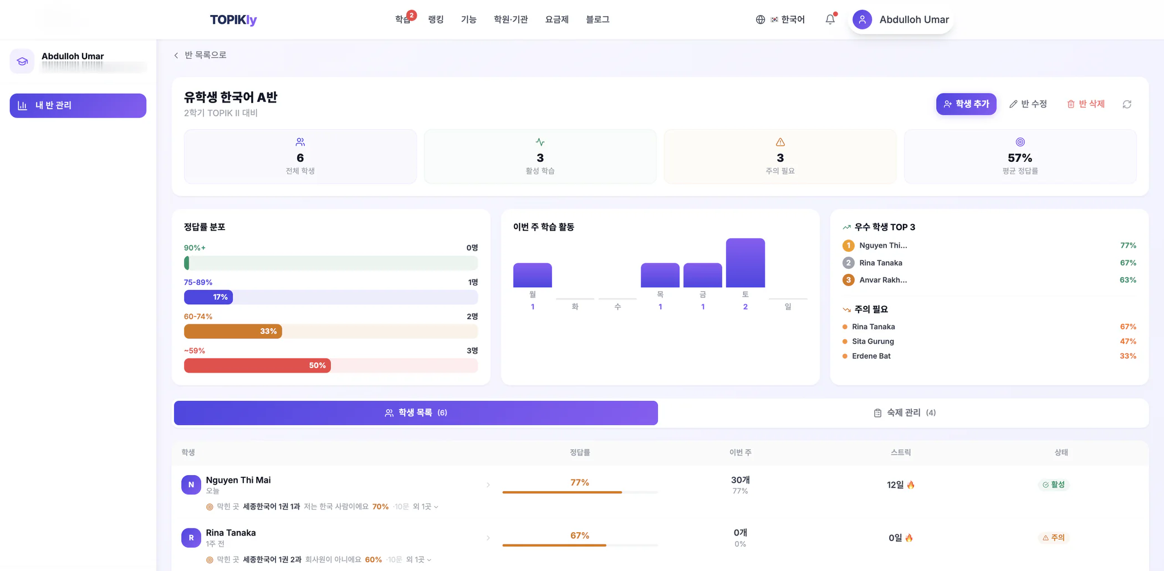
Task: Click the attention needed warning triangle icon
Action: pyautogui.click(x=780, y=142)
